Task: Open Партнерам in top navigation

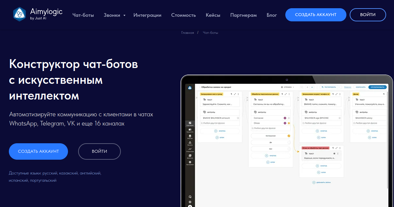Action: coord(244,15)
